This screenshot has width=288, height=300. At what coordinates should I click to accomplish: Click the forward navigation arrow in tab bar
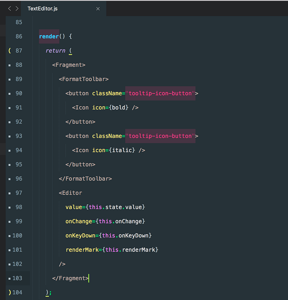(17, 9)
